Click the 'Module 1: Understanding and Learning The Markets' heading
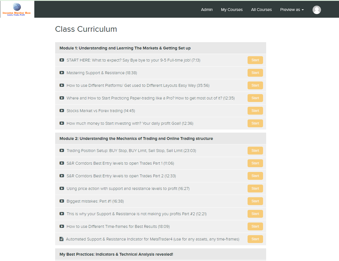339x261 pixels. point(125,48)
